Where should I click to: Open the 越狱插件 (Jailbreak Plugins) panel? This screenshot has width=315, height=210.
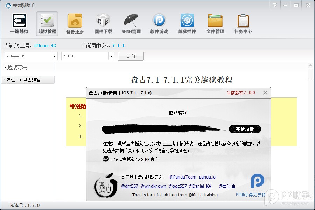coord(187,23)
